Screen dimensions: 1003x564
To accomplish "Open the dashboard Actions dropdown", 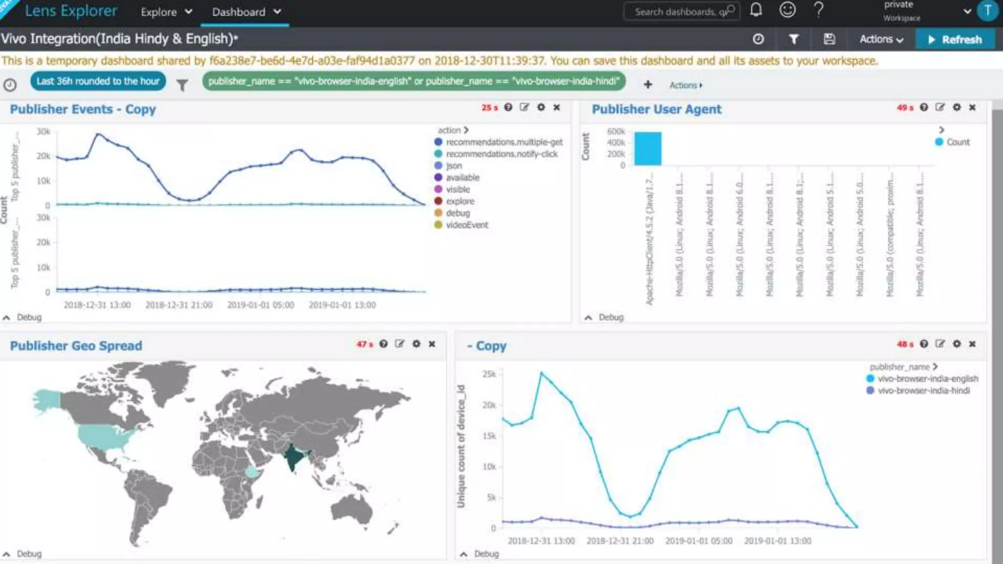I will 881,39.
